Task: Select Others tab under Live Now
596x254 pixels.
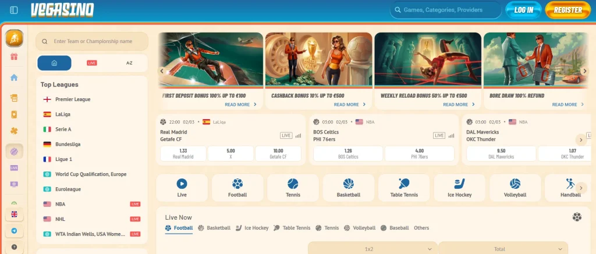Action: tap(421, 228)
